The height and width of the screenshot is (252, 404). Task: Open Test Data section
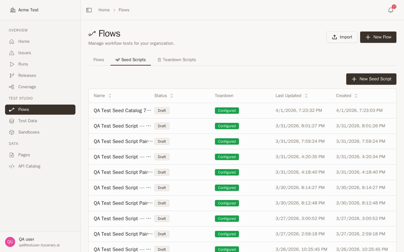(x=40, y=121)
